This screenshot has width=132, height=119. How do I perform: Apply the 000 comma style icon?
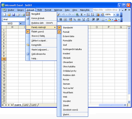click(x=79, y=19)
